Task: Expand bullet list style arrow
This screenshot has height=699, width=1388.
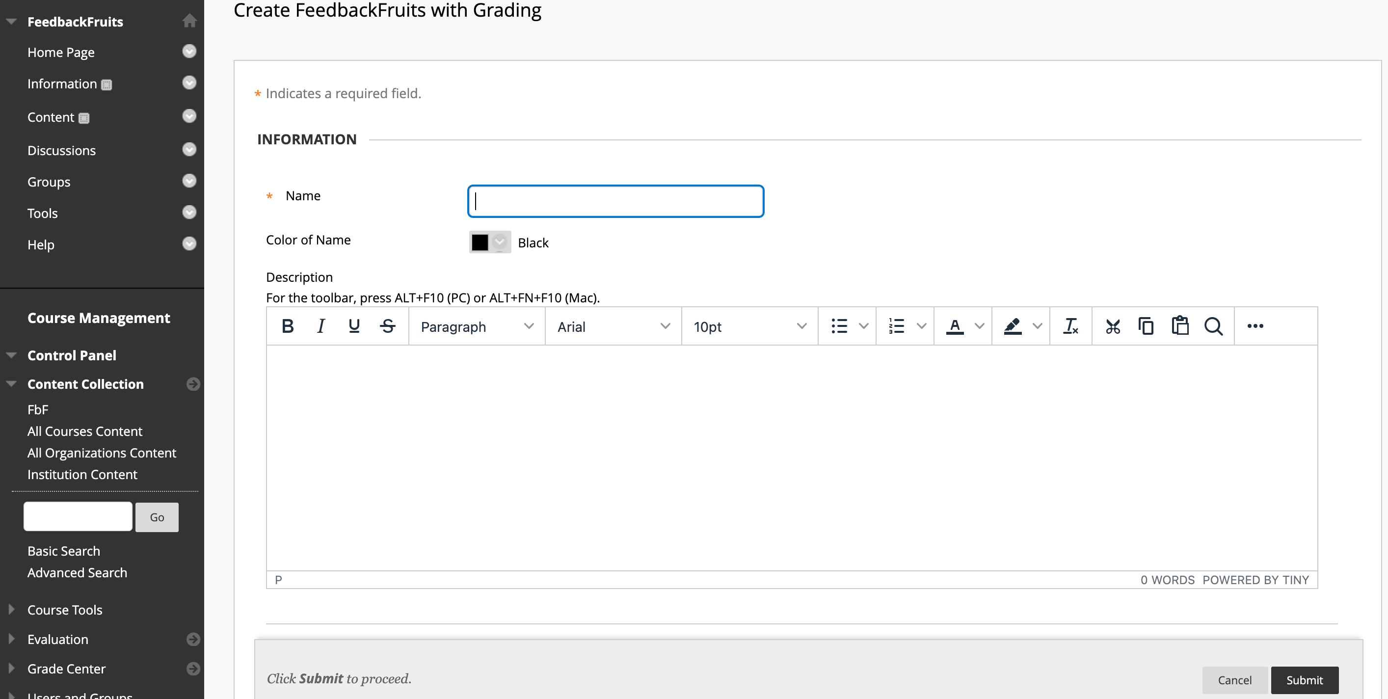Action: [x=863, y=326]
